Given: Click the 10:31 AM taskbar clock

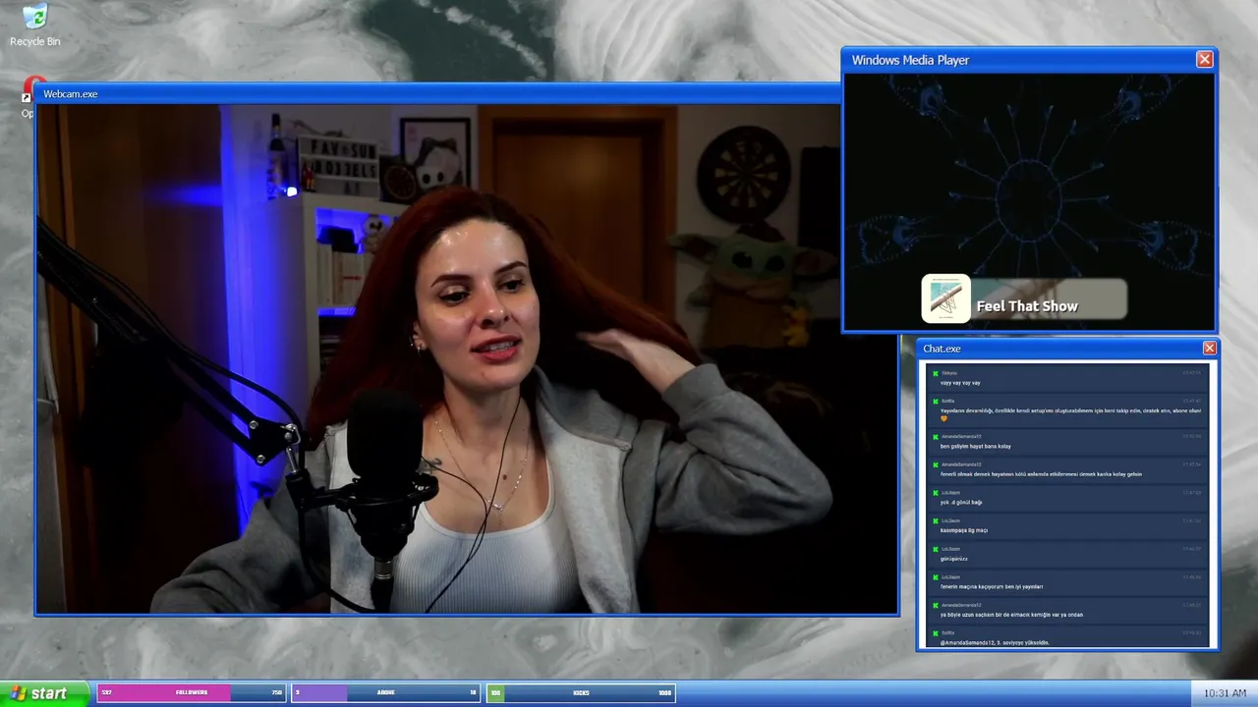Looking at the screenshot, I should [1225, 693].
